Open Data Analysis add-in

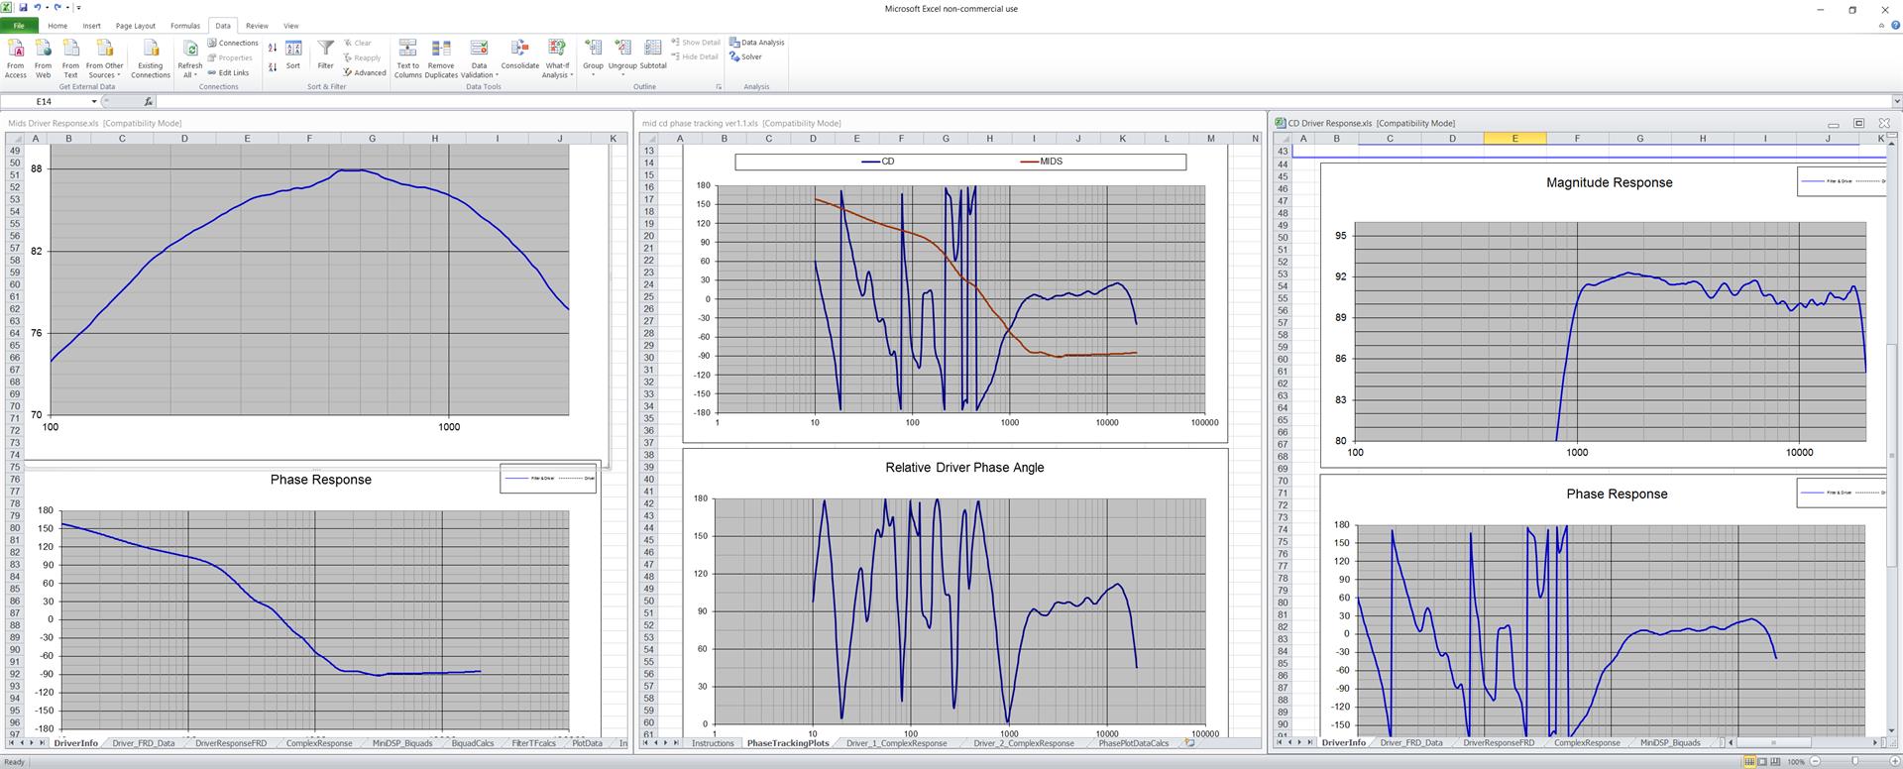757,43
